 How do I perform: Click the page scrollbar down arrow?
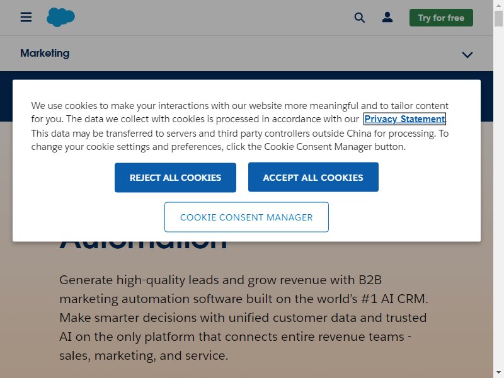(x=498, y=373)
